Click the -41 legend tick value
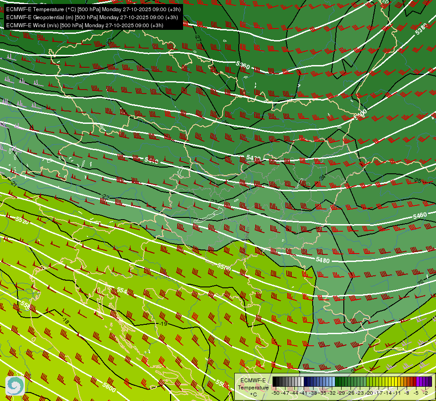Screen dimensions: 436x401 coord(304,393)
